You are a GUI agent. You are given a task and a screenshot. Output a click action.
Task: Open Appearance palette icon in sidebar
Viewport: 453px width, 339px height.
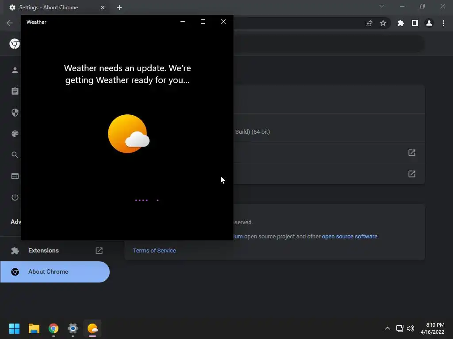[15, 133]
